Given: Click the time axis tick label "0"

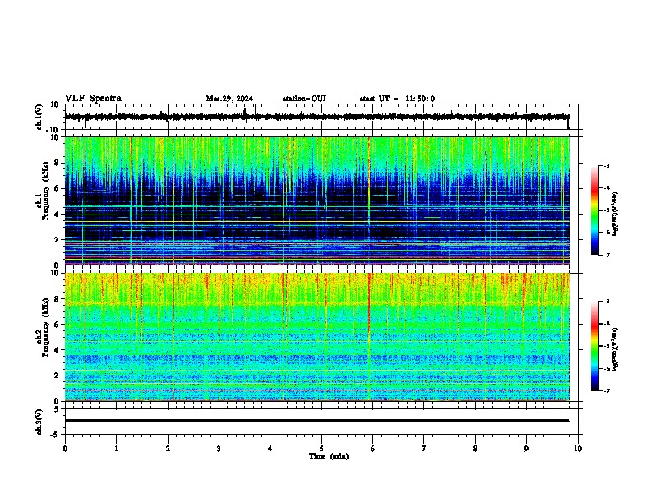Looking at the screenshot, I should tap(65, 449).
